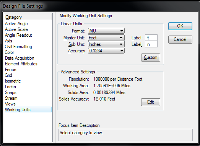Select the Working Units category
200x146 pixels.
click(28, 110)
